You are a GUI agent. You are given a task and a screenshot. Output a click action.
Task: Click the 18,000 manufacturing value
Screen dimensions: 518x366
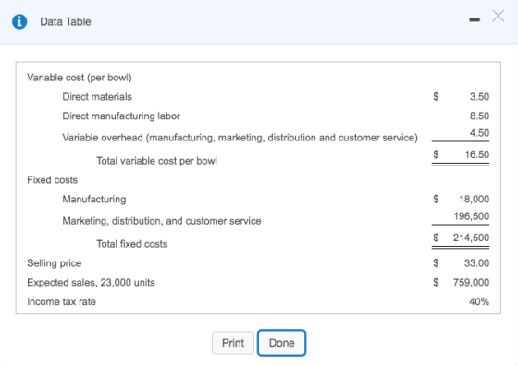pos(474,199)
